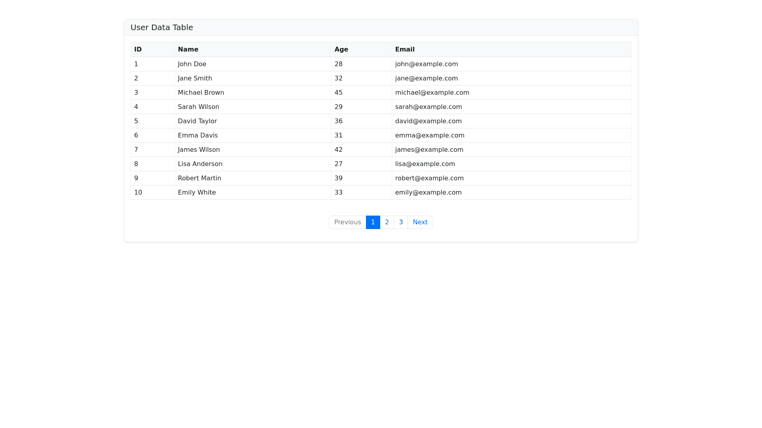Click the Previous pagination button
This screenshot has height=428, width=762.
(x=347, y=222)
